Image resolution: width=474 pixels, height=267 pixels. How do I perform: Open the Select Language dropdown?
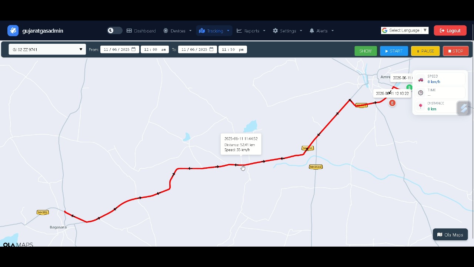(405, 30)
